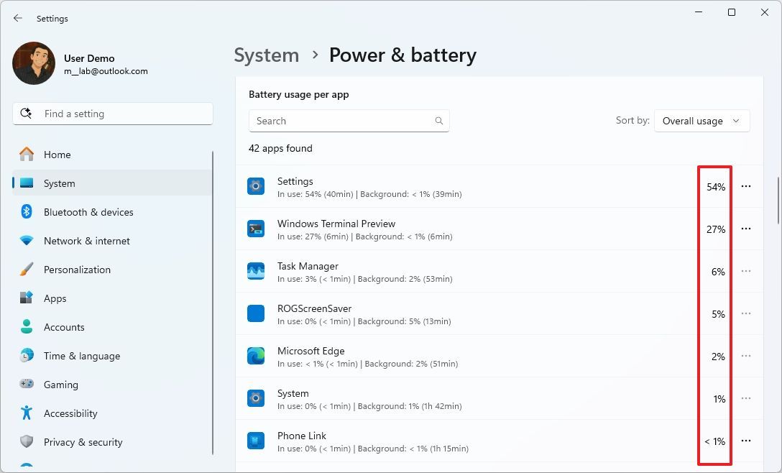
Task: Select the Network & internet globe icon
Action: tap(29, 241)
